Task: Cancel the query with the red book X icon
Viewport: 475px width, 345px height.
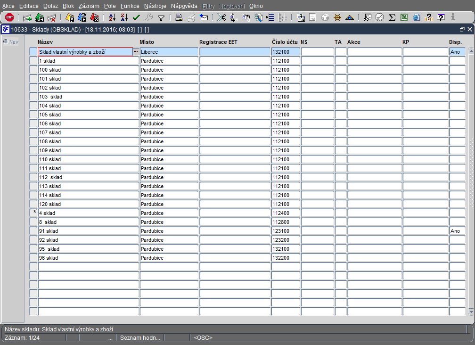Action: pos(94,17)
